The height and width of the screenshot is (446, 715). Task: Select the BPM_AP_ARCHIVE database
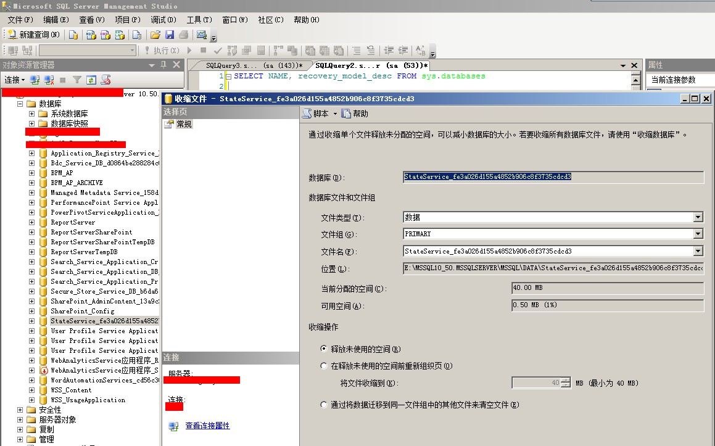(76, 183)
